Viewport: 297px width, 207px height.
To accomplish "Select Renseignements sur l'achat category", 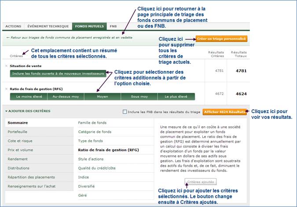I will coord(40,186).
